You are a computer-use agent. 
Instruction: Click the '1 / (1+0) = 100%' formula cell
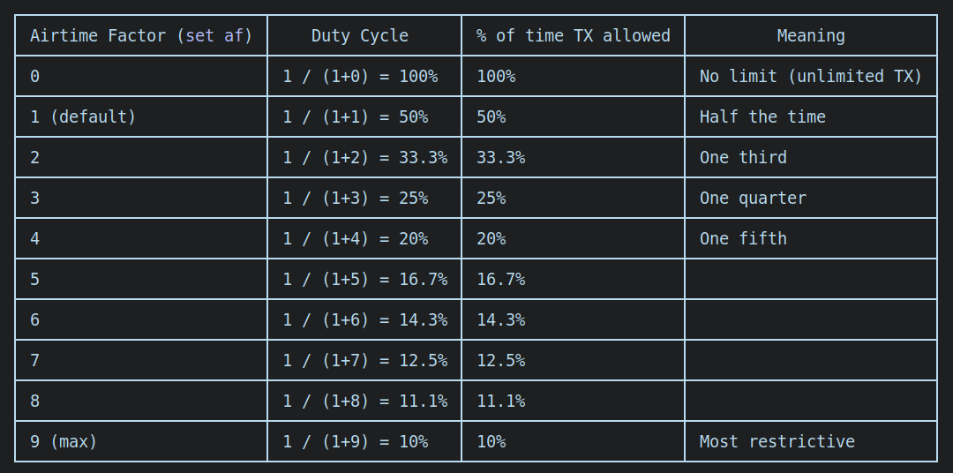(x=360, y=77)
